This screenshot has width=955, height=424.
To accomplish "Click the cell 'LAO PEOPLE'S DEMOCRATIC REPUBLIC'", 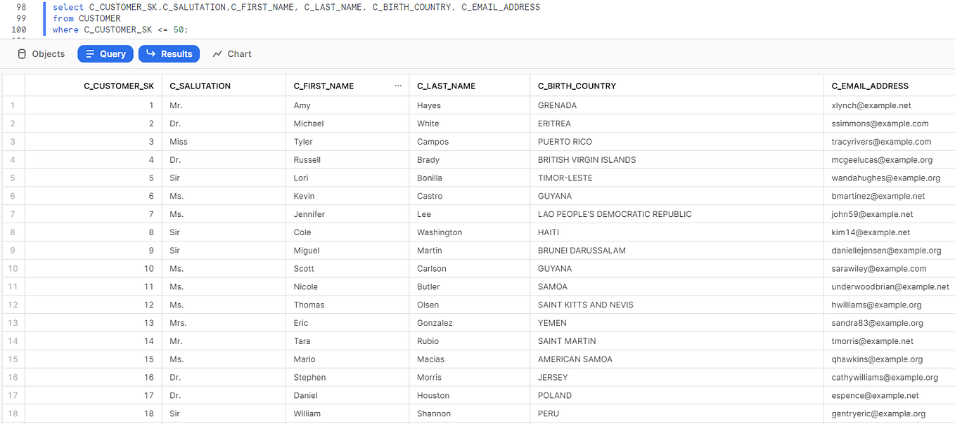I will tap(615, 214).
